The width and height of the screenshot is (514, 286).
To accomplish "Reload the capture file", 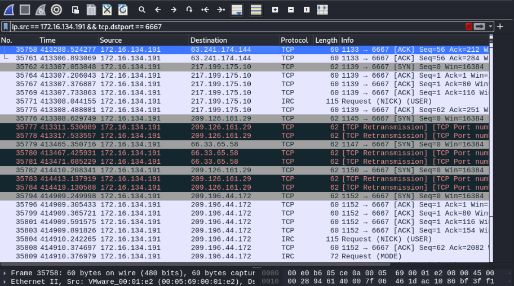I will [x=123, y=10].
